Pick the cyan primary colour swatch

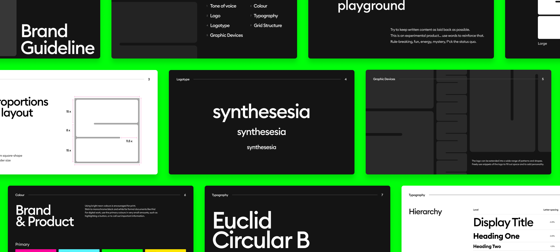(79, 251)
